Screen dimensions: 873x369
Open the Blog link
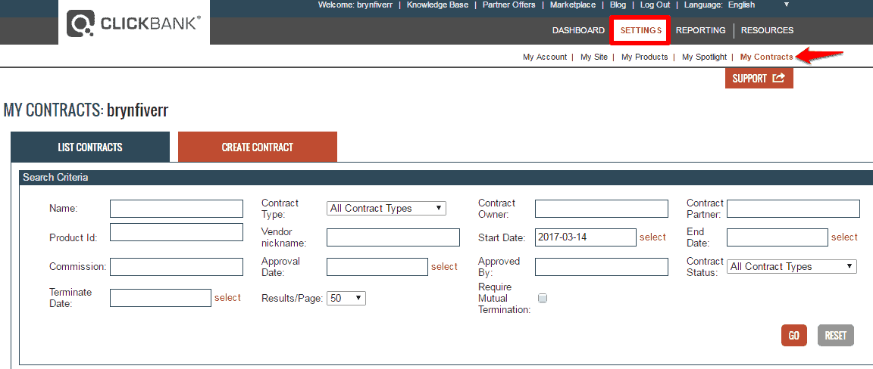coord(618,5)
